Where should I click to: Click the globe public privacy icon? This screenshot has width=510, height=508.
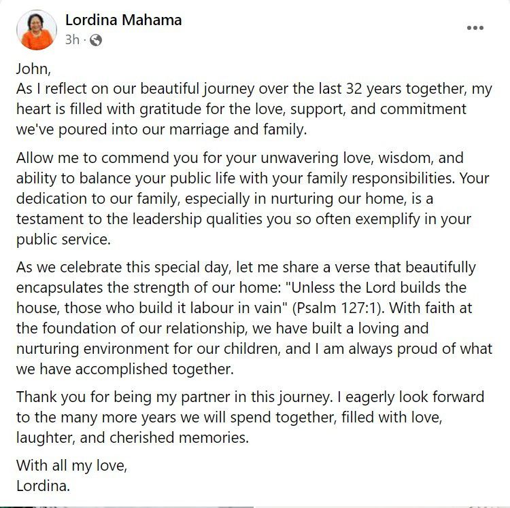point(96,40)
